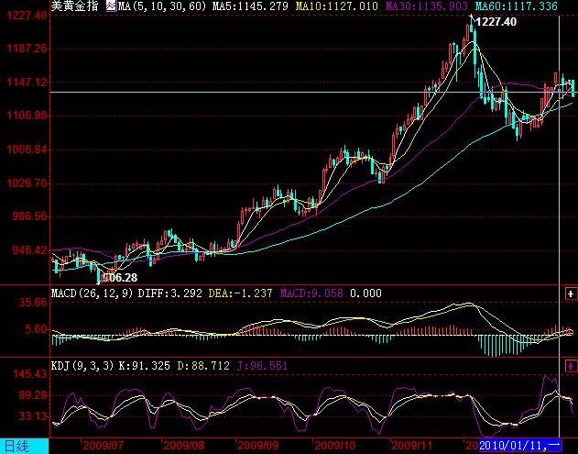The width and height of the screenshot is (578, 454).
Task: Click the 33.13 KDJ axis label
Action: coord(33,416)
